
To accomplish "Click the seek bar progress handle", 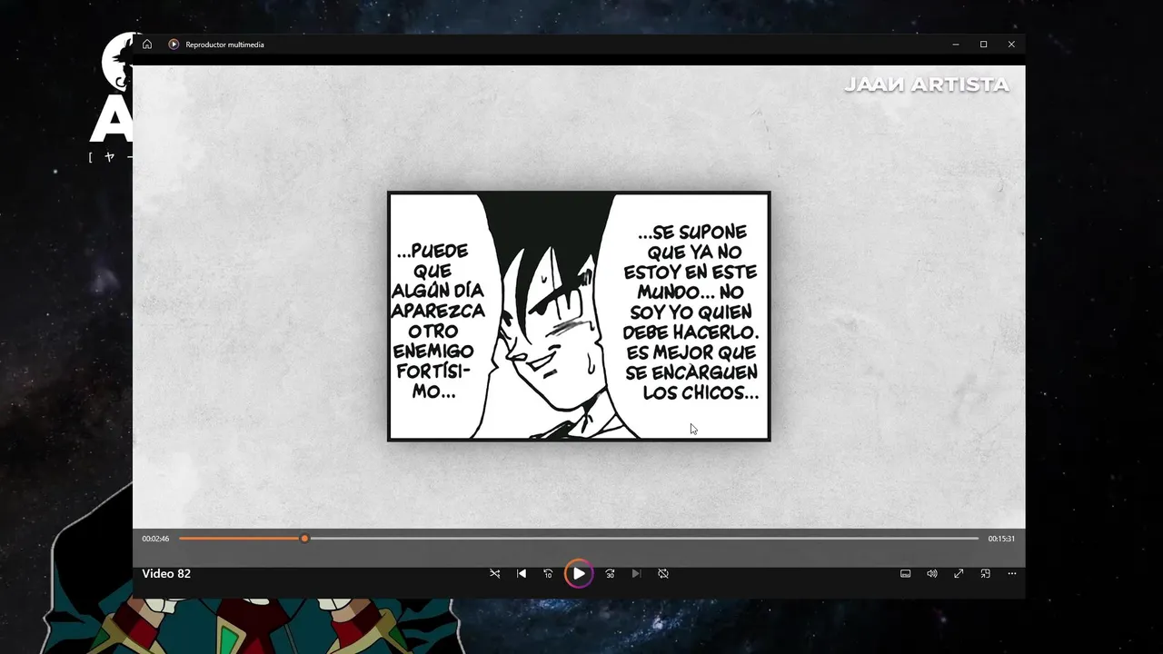I will coord(304,539).
